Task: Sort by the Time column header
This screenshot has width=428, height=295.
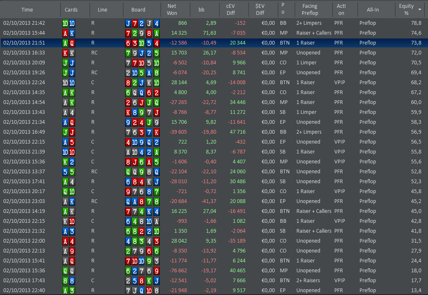Action: point(27,9)
